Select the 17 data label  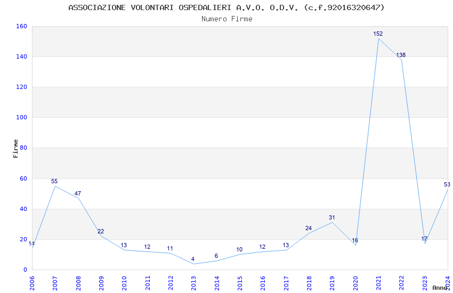click(x=424, y=239)
